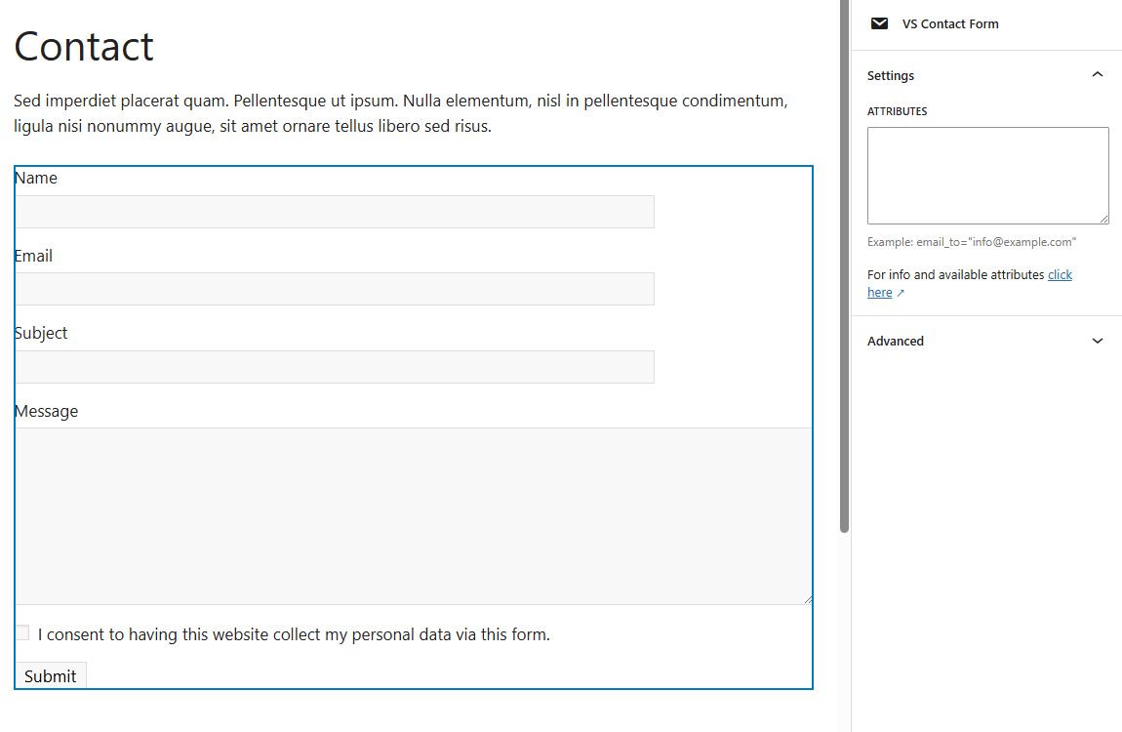This screenshot has height=732, width=1122.
Task: Click the Subject input field
Action: pyautogui.click(x=334, y=366)
